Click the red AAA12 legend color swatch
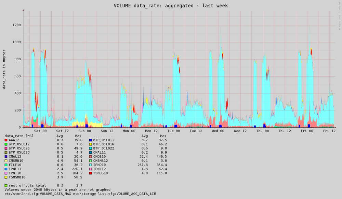 [x=6, y=140]
